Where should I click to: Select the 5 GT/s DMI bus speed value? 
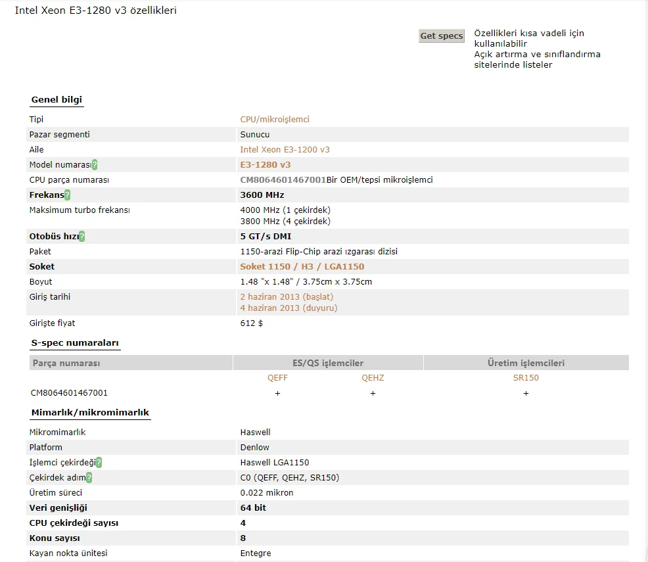coord(266,237)
